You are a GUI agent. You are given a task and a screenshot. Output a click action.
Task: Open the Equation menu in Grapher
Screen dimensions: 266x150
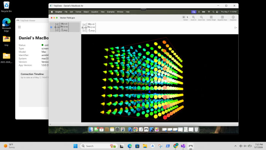pos(95,12)
